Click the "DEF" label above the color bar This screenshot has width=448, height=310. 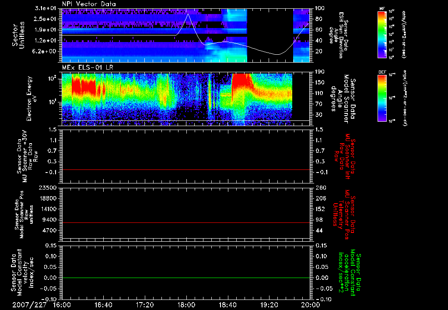(382, 72)
